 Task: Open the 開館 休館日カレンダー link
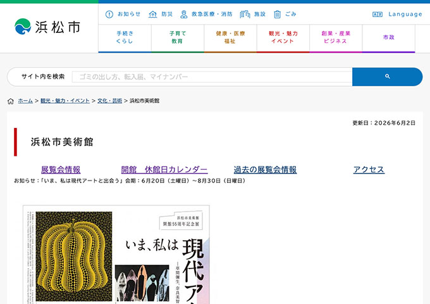(164, 170)
